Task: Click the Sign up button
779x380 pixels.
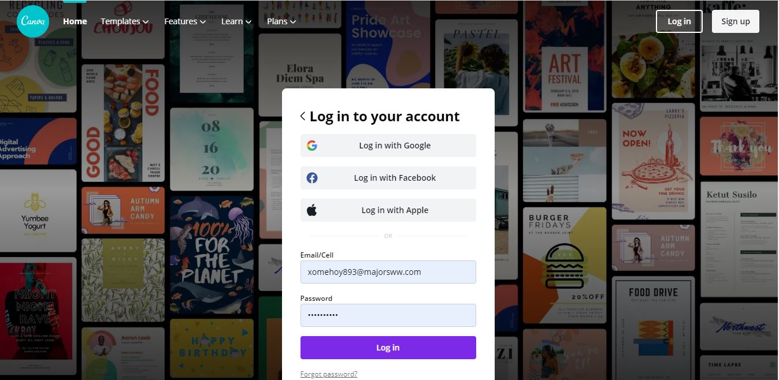Action: coord(736,21)
